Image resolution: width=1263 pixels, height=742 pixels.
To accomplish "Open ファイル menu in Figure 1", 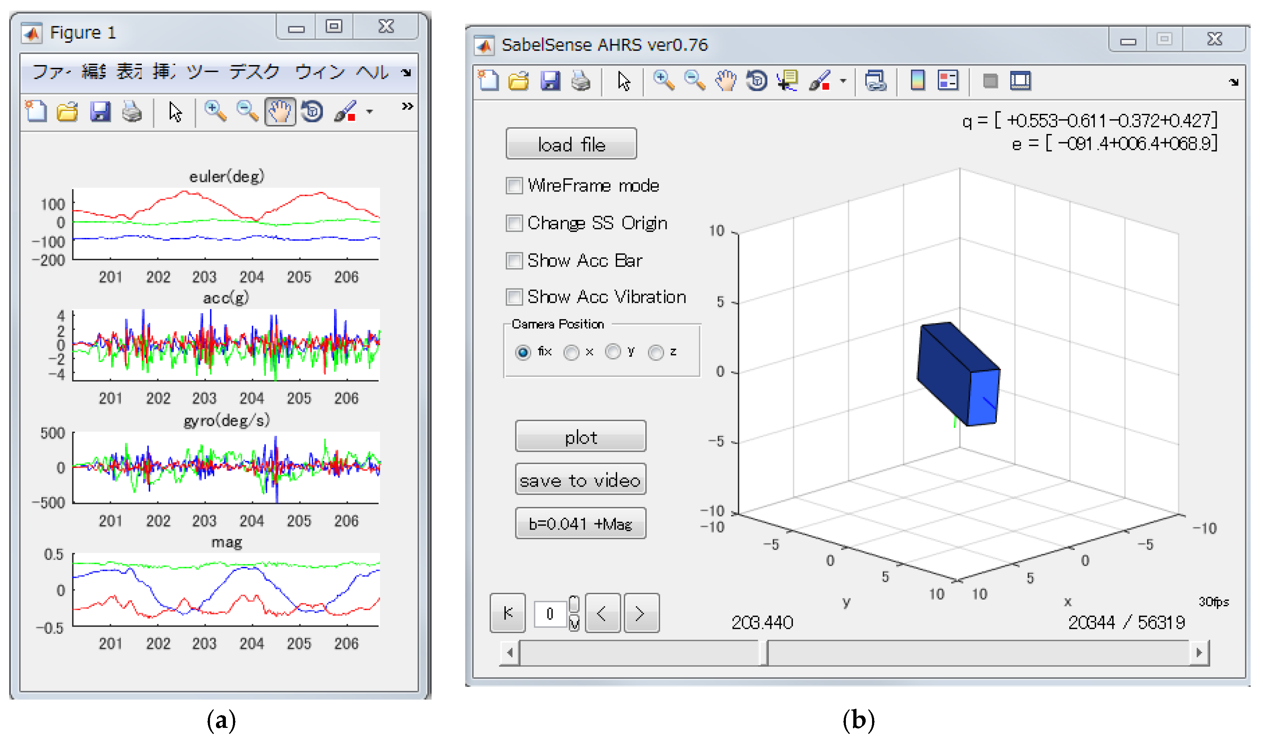I will point(51,72).
